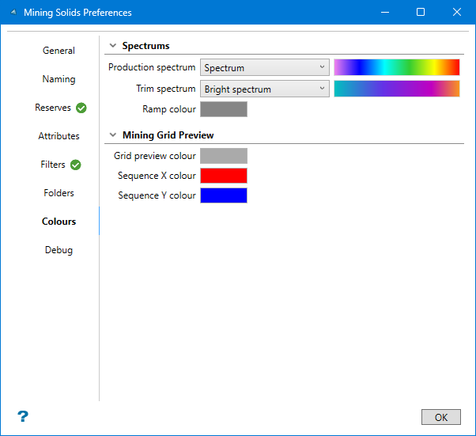The width and height of the screenshot is (476, 436).
Task: Click the Production spectrum rainbow gradient preview
Action: [396, 67]
